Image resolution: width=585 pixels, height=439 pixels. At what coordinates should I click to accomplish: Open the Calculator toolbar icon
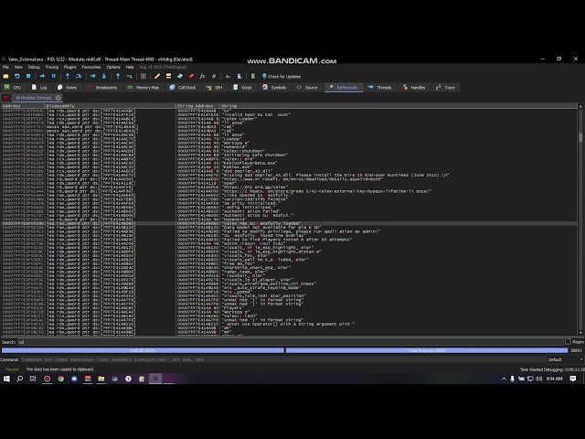click(253, 76)
